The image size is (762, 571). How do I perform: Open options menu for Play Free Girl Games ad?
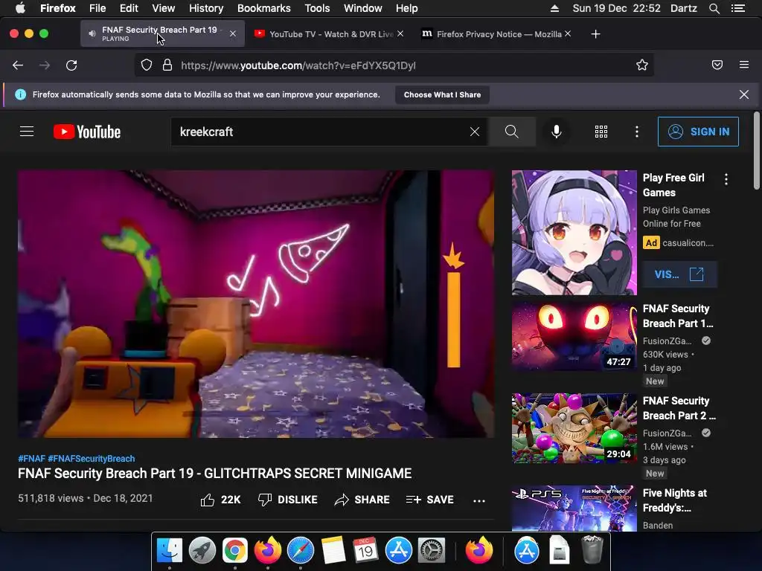(726, 179)
